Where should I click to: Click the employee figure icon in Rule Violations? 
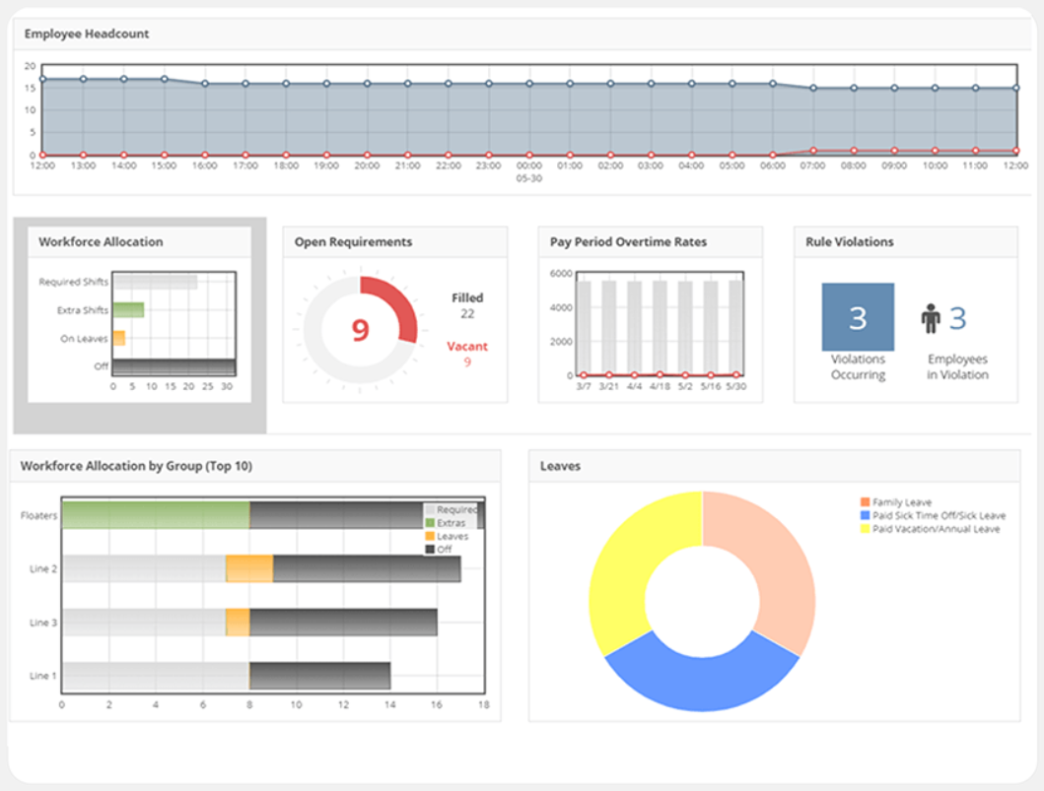[x=932, y=317]
